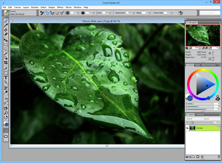The height and width of the screenshot is (163, 222).
Task: Select the Paint Bucket tool
Action: (6, 30)
